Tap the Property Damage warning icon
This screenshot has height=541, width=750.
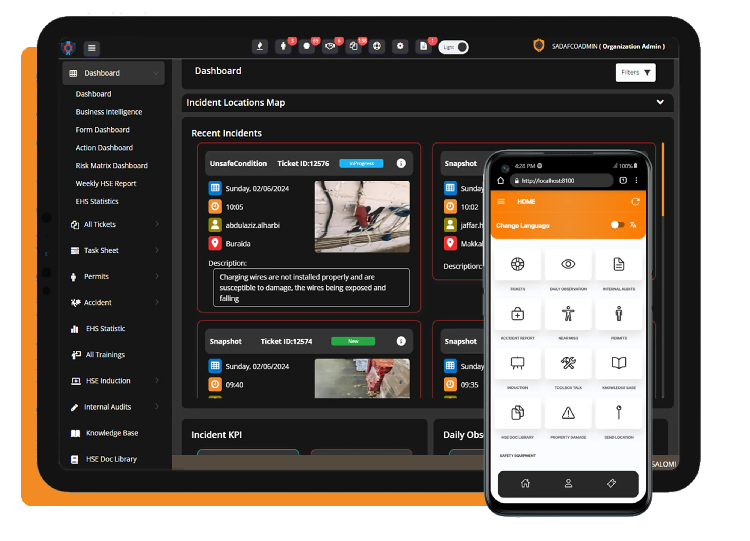click(568, 413)
